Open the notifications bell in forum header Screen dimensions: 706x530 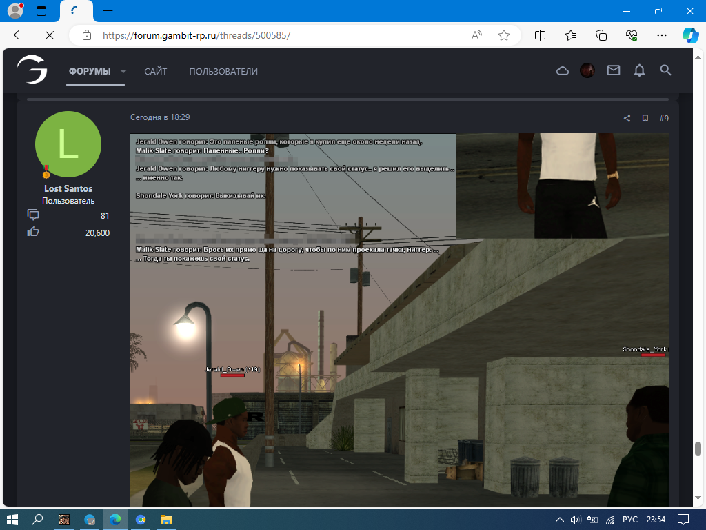(640, 70)
